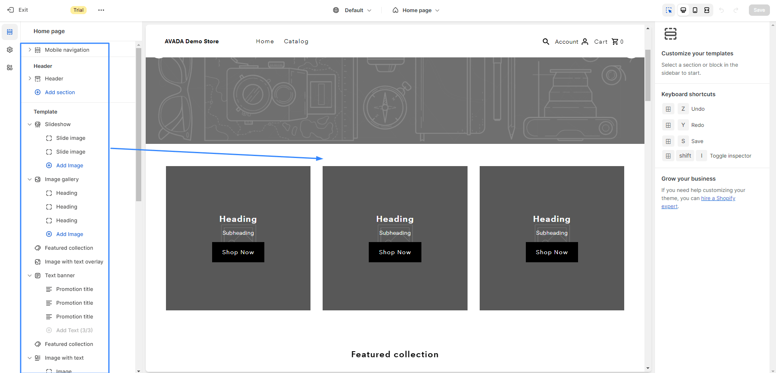Screen dimensions: 776x373
Task: Click the Image with text overlay section icon
Action: (x=38, y=262)
